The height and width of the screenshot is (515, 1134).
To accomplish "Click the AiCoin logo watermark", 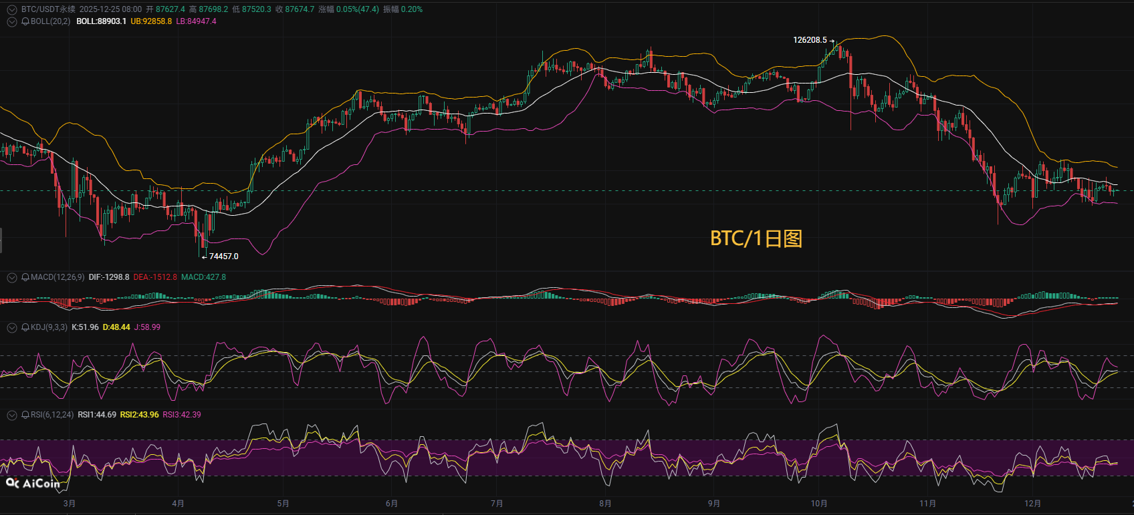I will pos(33,483).
